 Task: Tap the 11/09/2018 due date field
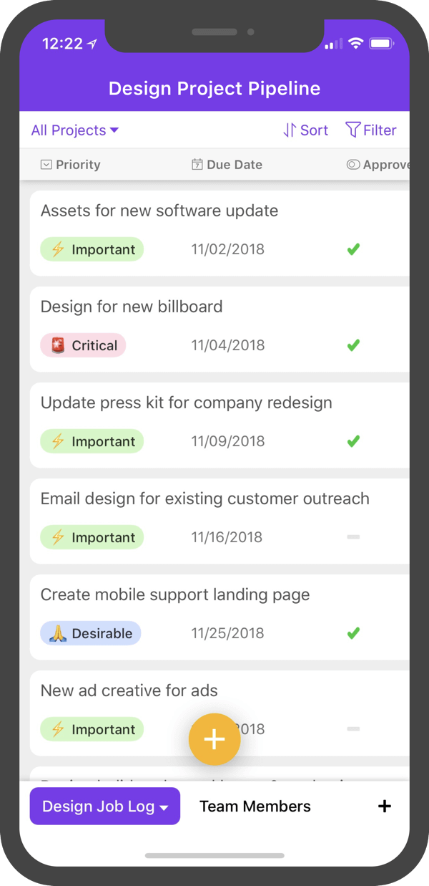click(x=227, y=441)
